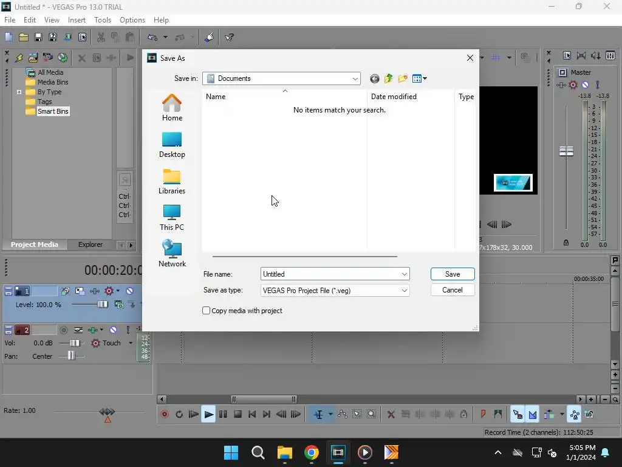Show hidden system tray icons
Viewport: 622px width, 467px height.
pos(498,452)
